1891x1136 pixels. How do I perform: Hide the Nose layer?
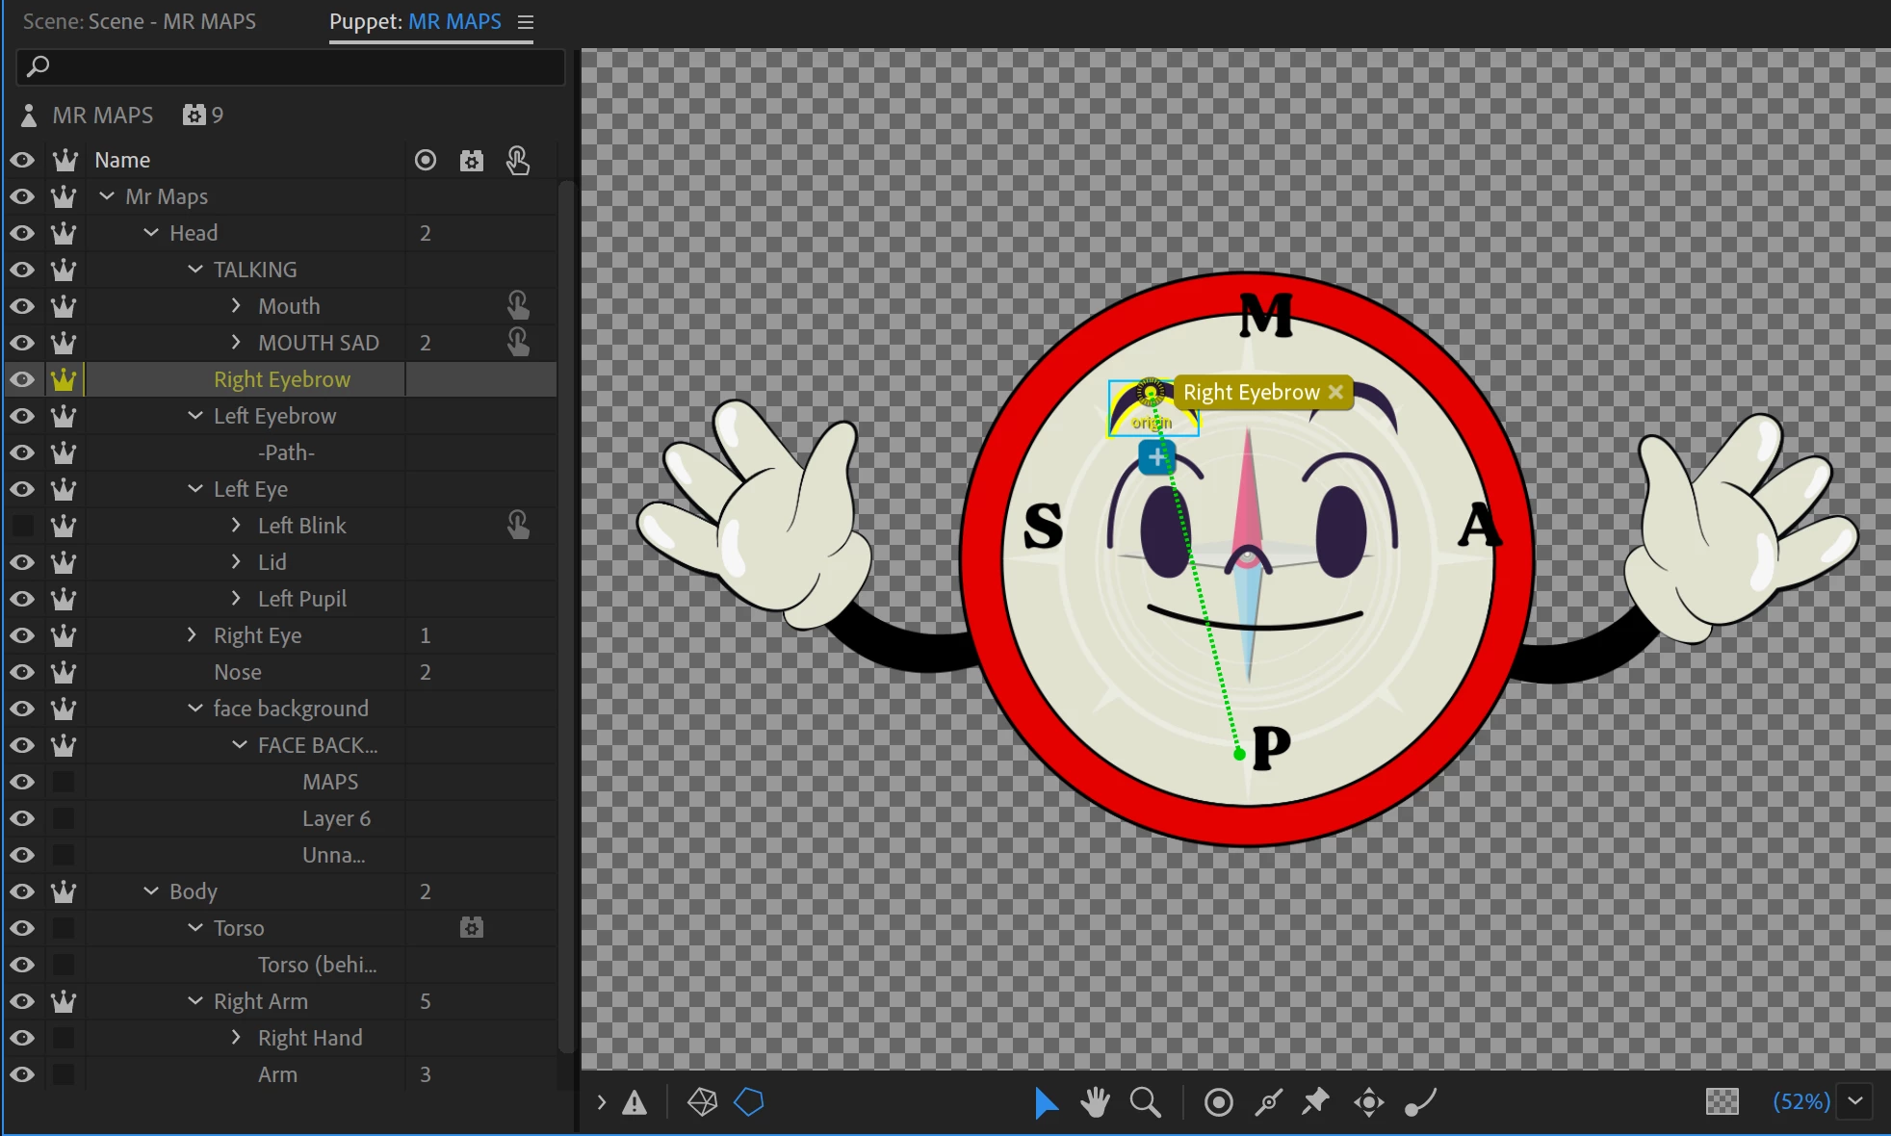22,672
